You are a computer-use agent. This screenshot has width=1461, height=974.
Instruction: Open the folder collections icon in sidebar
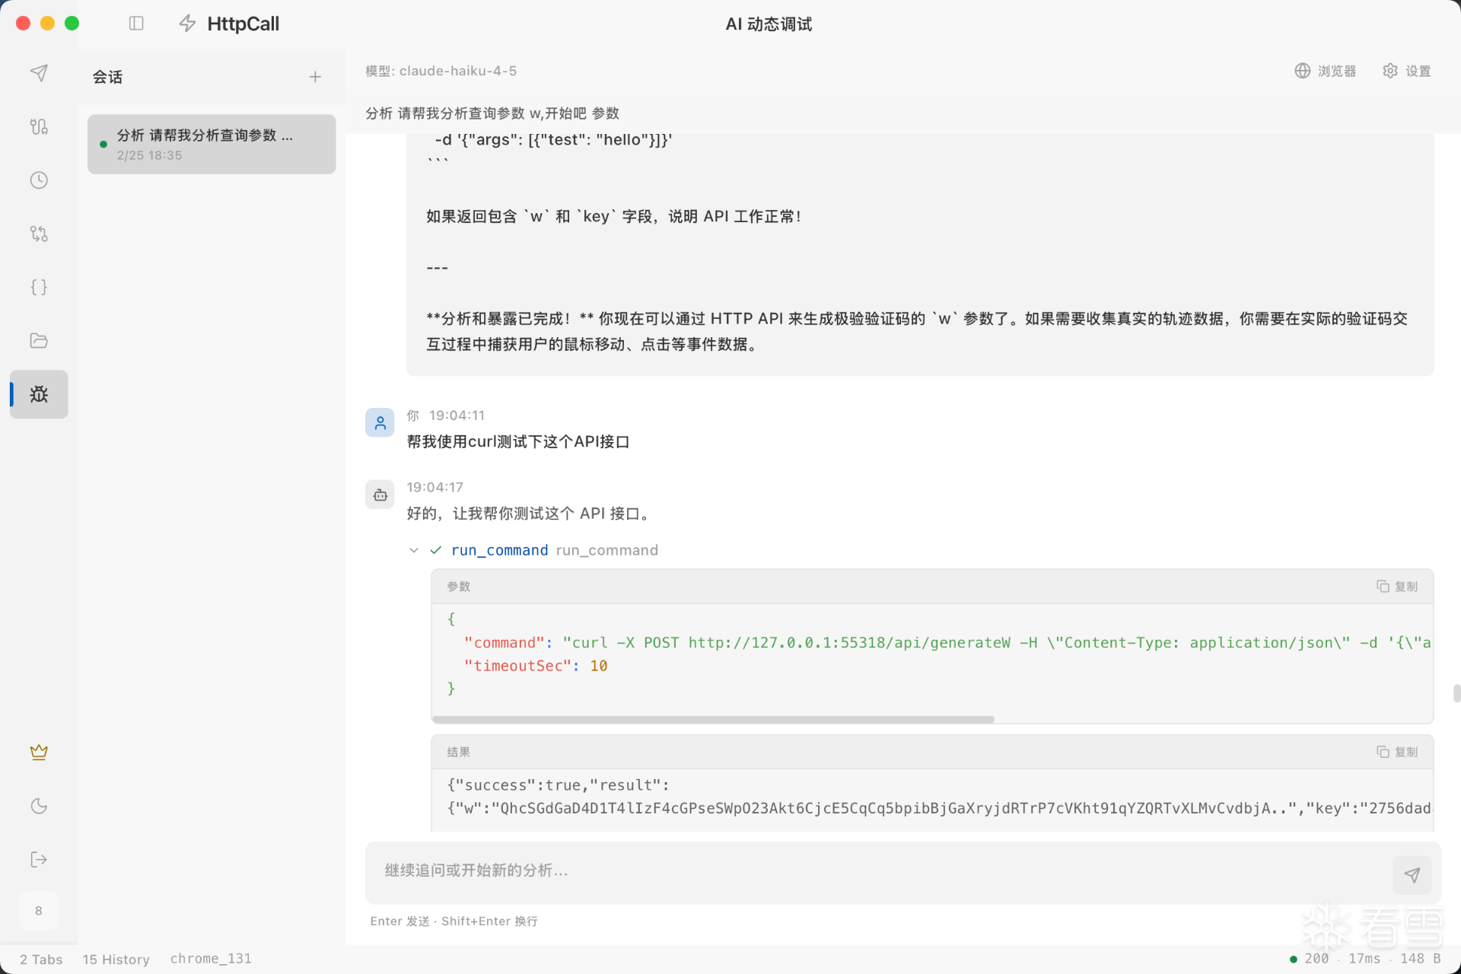[x=38, y=340]
